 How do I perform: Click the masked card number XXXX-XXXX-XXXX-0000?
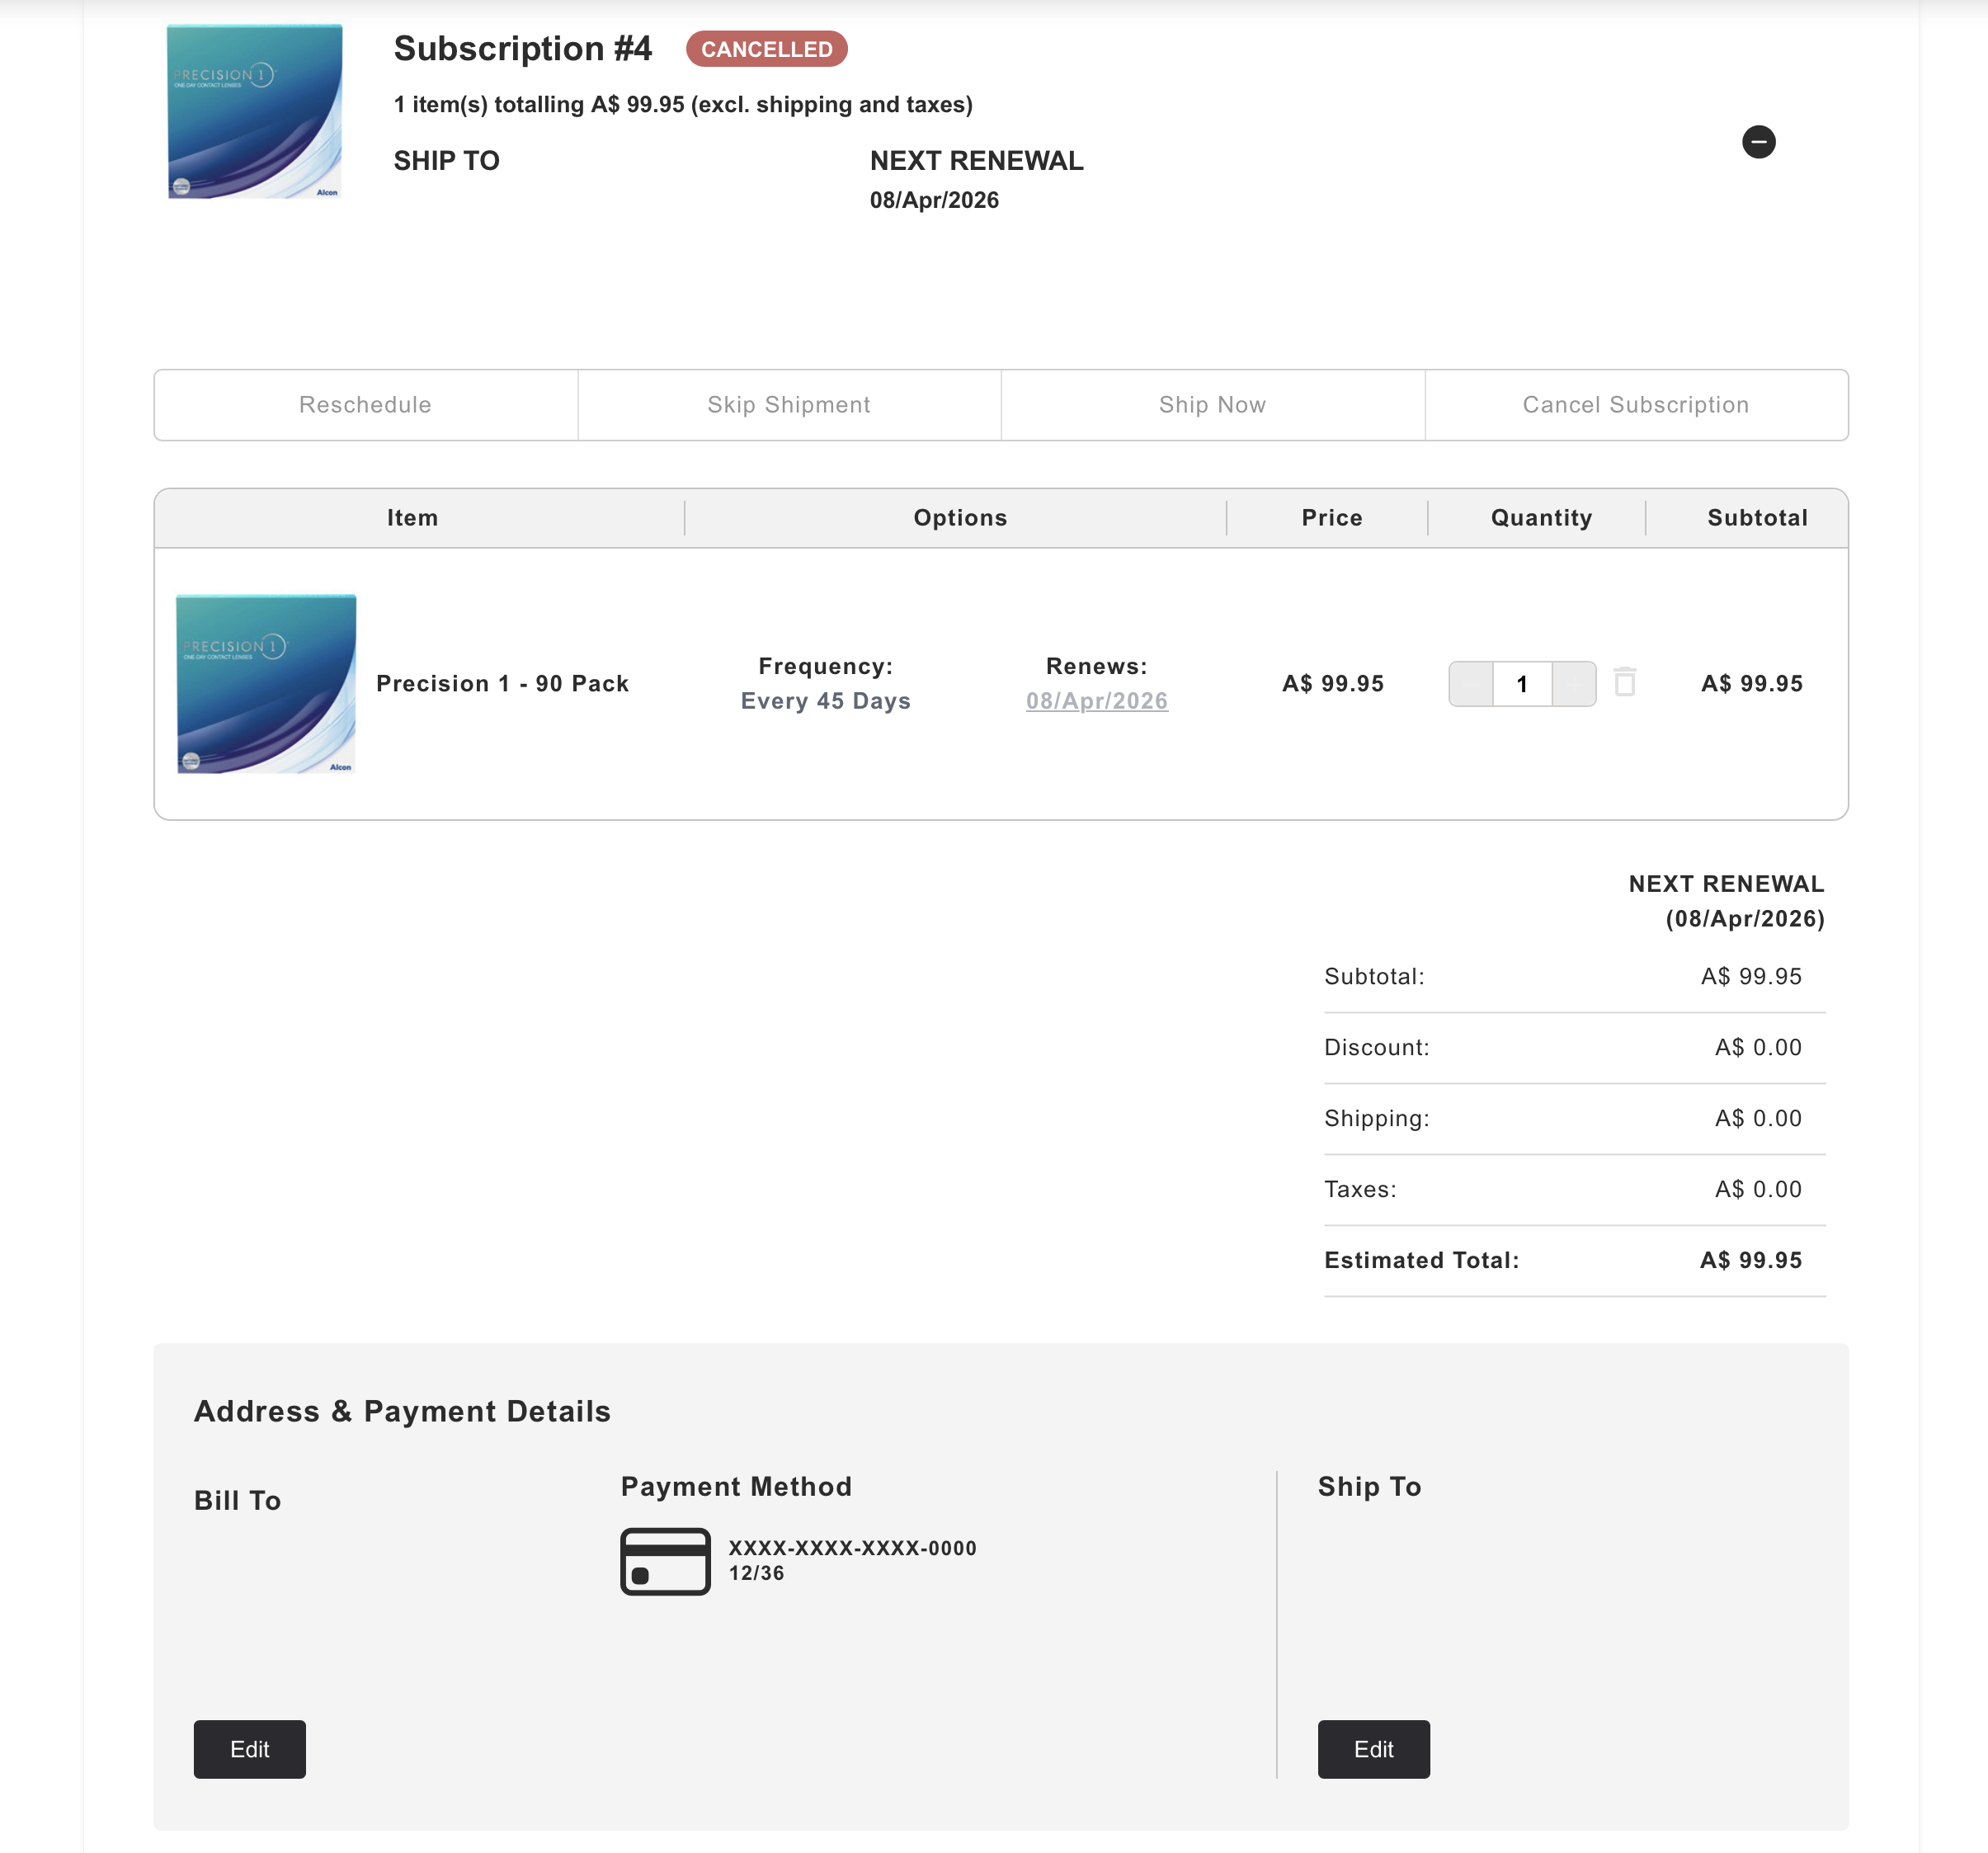click(x=852, y=1548)
